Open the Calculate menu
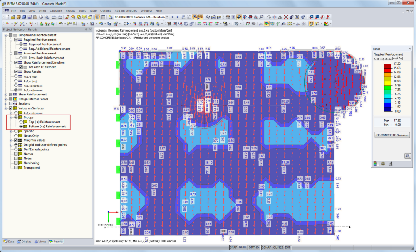 [x=56, y=11]
